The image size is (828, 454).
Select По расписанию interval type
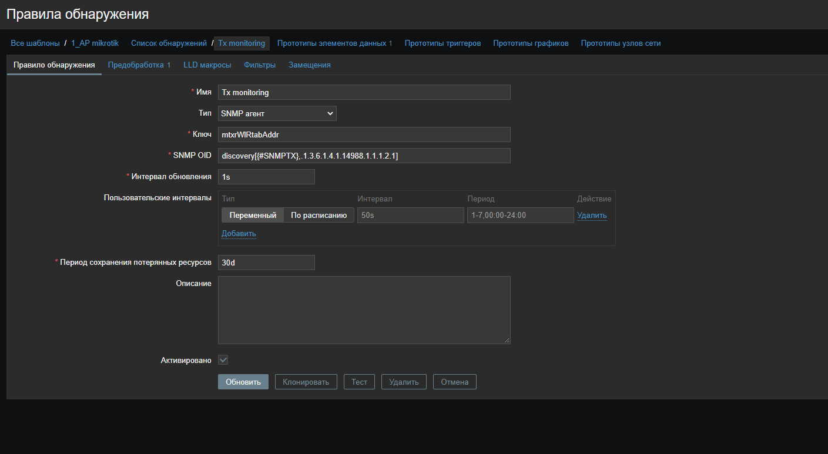pos(319,216)
